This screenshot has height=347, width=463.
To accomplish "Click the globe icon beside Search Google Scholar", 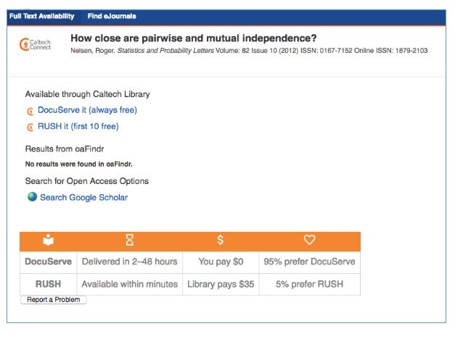I will (32, 196).
